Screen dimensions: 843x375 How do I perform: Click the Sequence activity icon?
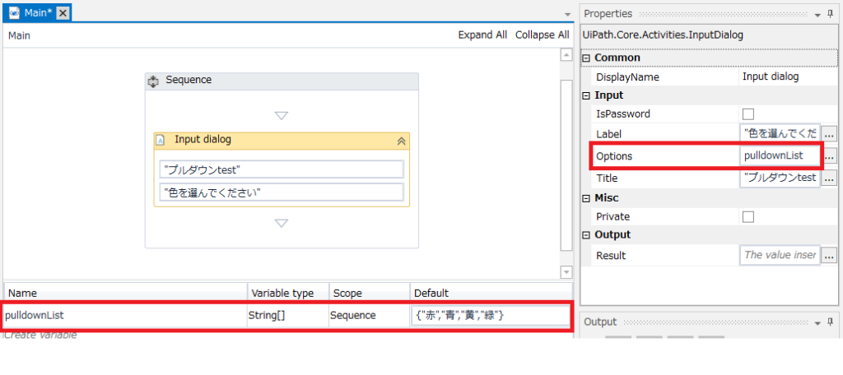click(153, 81)
